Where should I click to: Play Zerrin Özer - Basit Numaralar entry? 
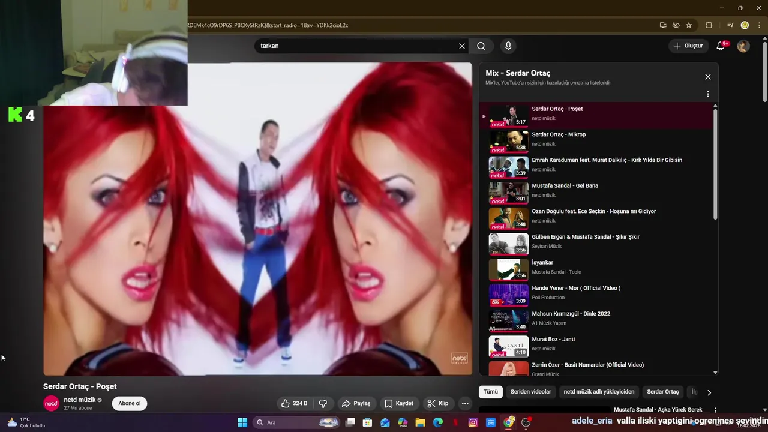(x=597, y=367)
